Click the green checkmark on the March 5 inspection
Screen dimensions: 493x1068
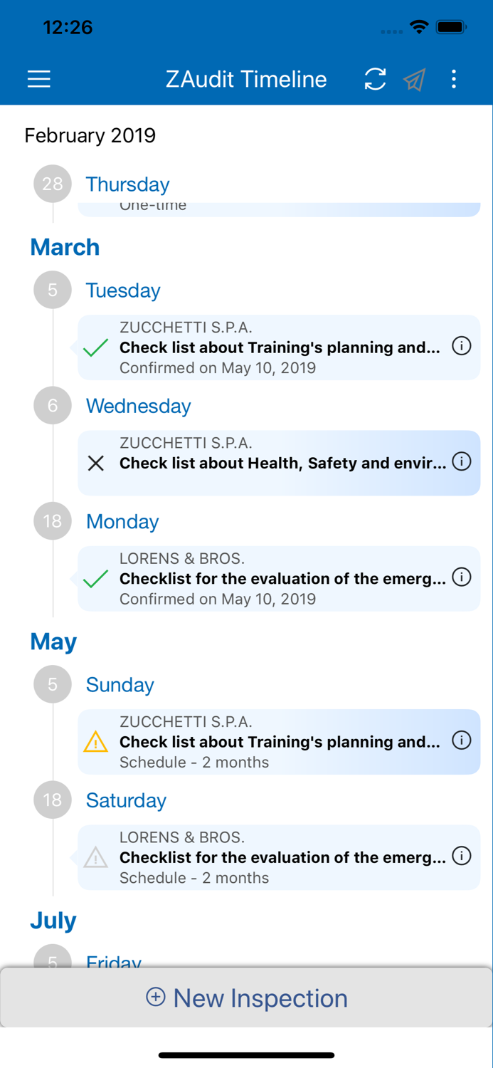coord(95,347)
